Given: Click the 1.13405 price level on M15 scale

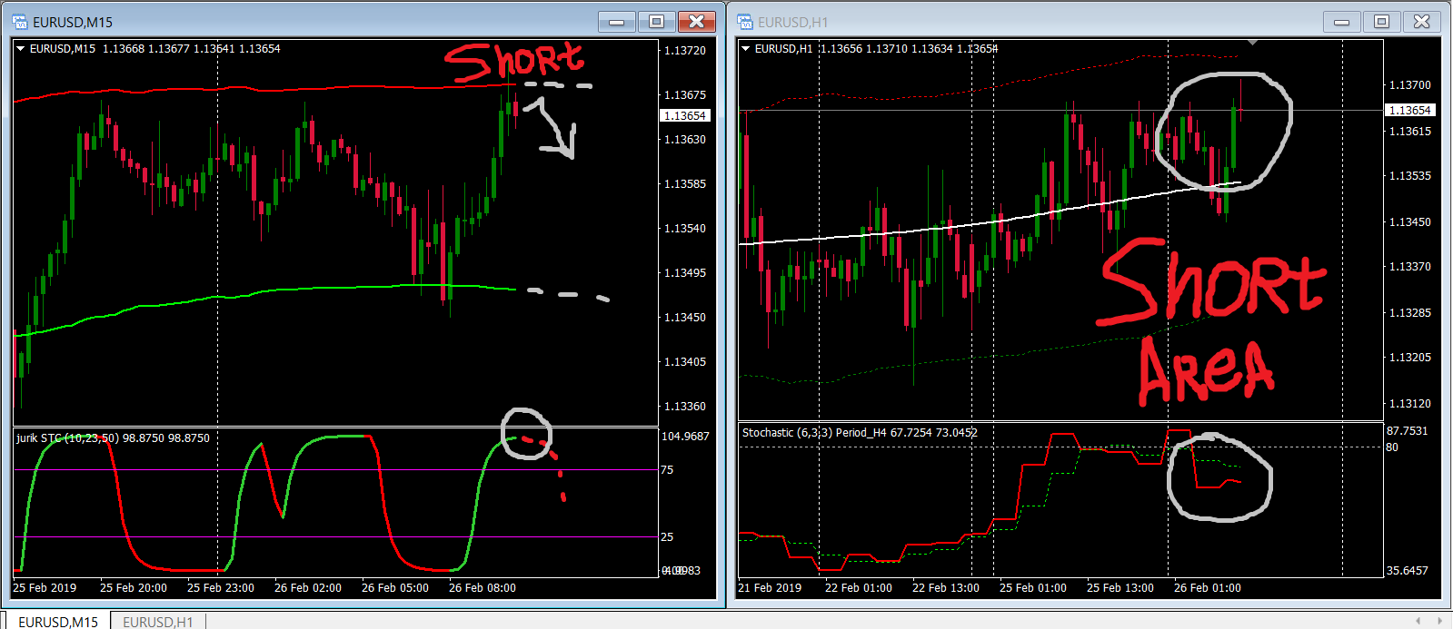Looking at the screenshot, I should click(685, 362).
